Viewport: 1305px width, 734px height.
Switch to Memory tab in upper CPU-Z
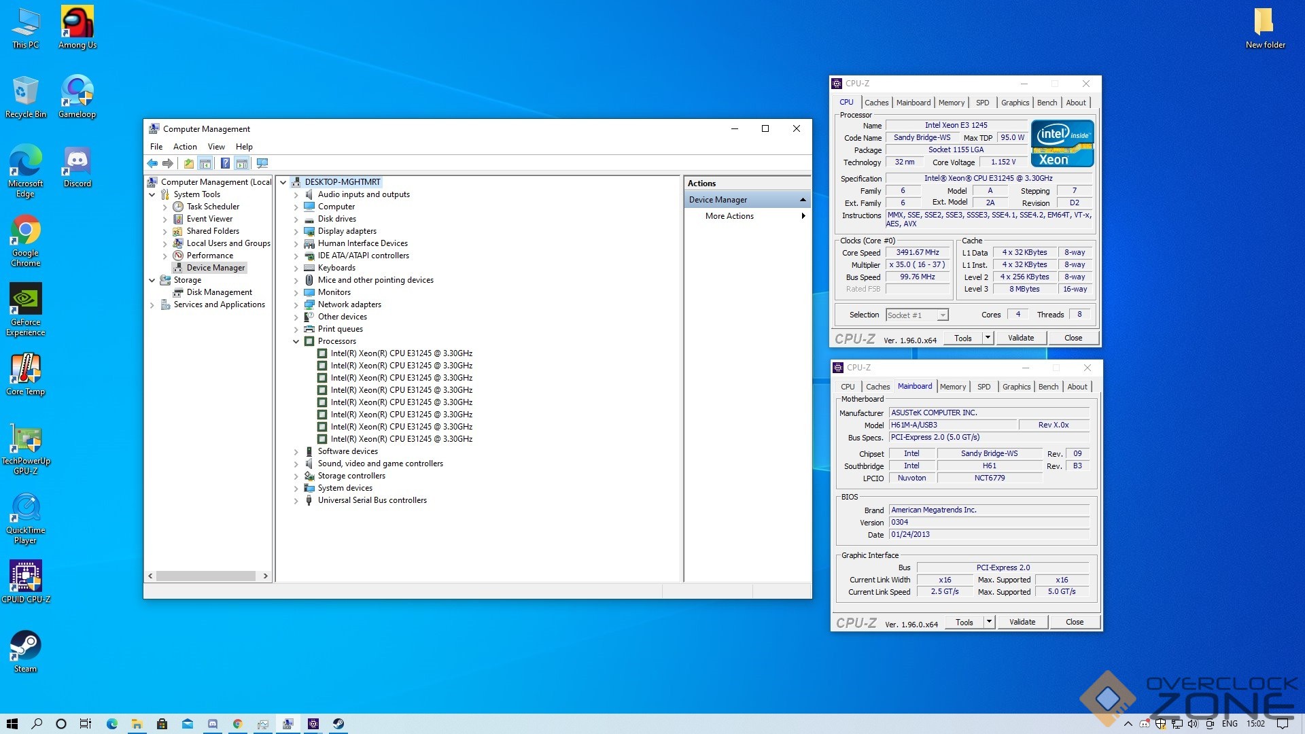click(x=951, y=103)
